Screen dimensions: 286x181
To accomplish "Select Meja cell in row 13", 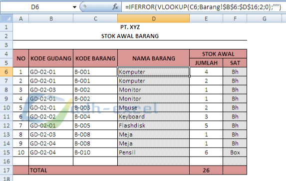I will (154, 134).
